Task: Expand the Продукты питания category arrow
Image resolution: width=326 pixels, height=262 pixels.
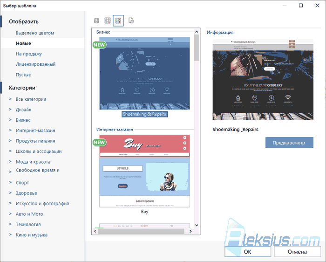Action: click(10, 140)
